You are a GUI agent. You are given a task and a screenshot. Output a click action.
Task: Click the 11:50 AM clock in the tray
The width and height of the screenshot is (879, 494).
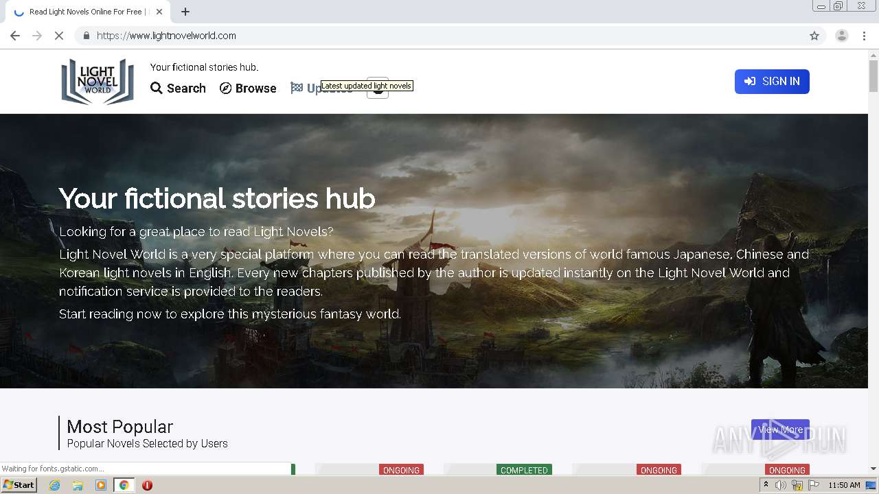pos(844,485)
